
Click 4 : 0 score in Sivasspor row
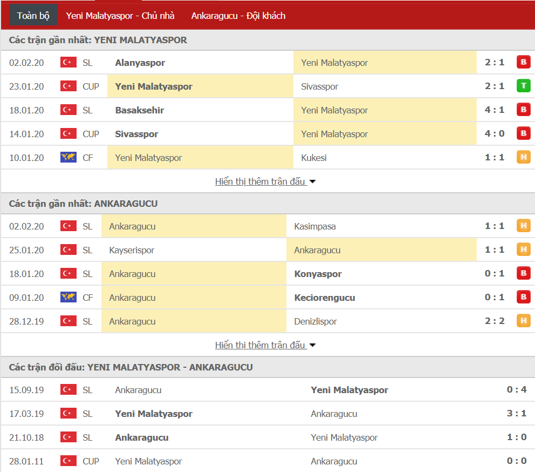(x=495, y=133)
